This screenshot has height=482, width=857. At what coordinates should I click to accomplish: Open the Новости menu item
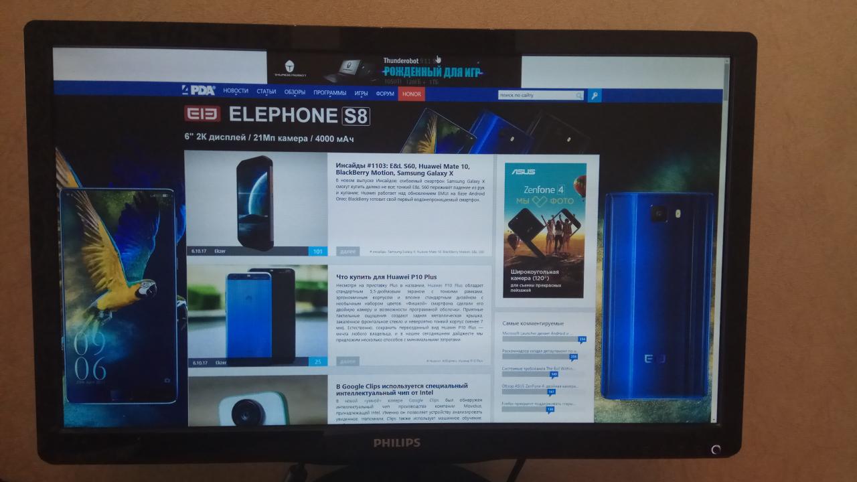236,92
